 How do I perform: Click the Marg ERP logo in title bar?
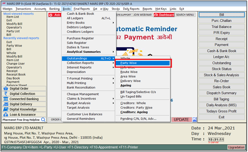[x=4, y=4]
